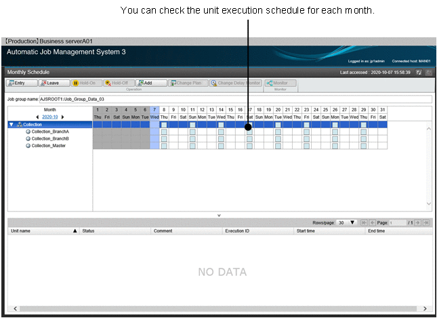Image resolution: width=437 pixels, height=318 pixels.
Task: Sort by Start time column
Action: point(329,231)
